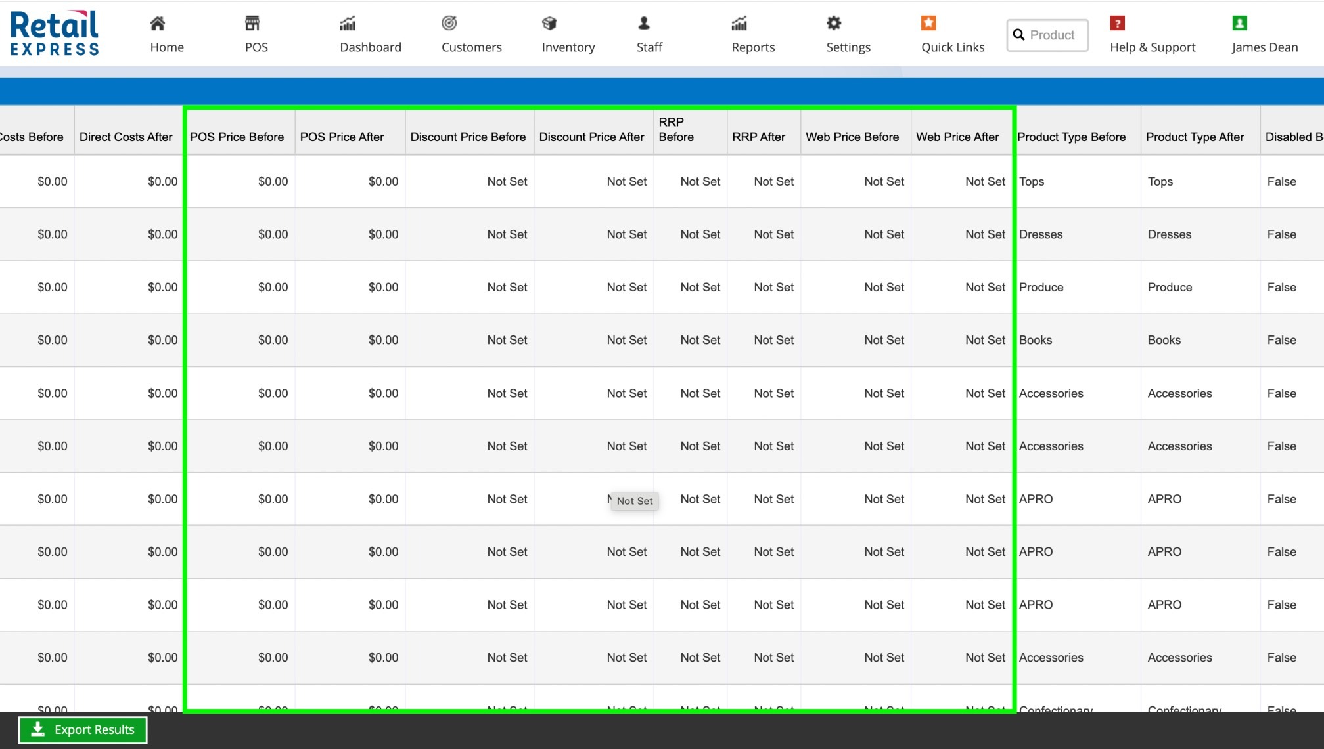This screenshot has height=749, width=1324.
Task: Sort by POS Price Before column header
Action: click(x=237, y=137)
